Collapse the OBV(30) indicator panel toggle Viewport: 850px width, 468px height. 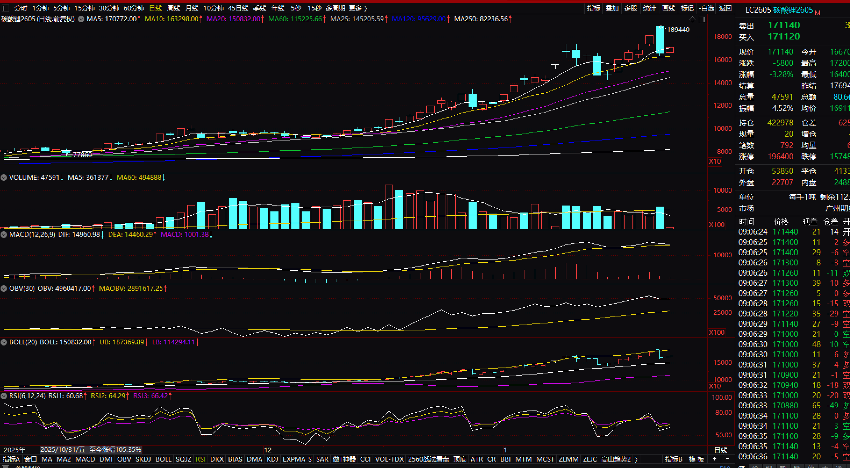point(4,288)
